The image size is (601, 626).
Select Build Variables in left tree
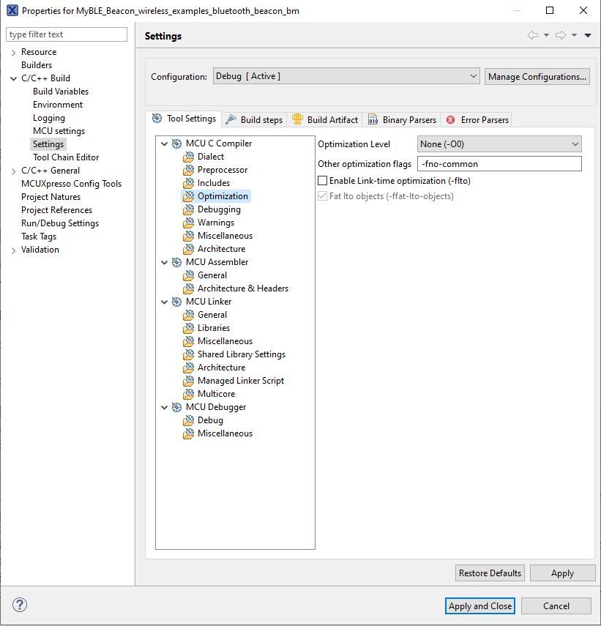(x=61, y=92)
